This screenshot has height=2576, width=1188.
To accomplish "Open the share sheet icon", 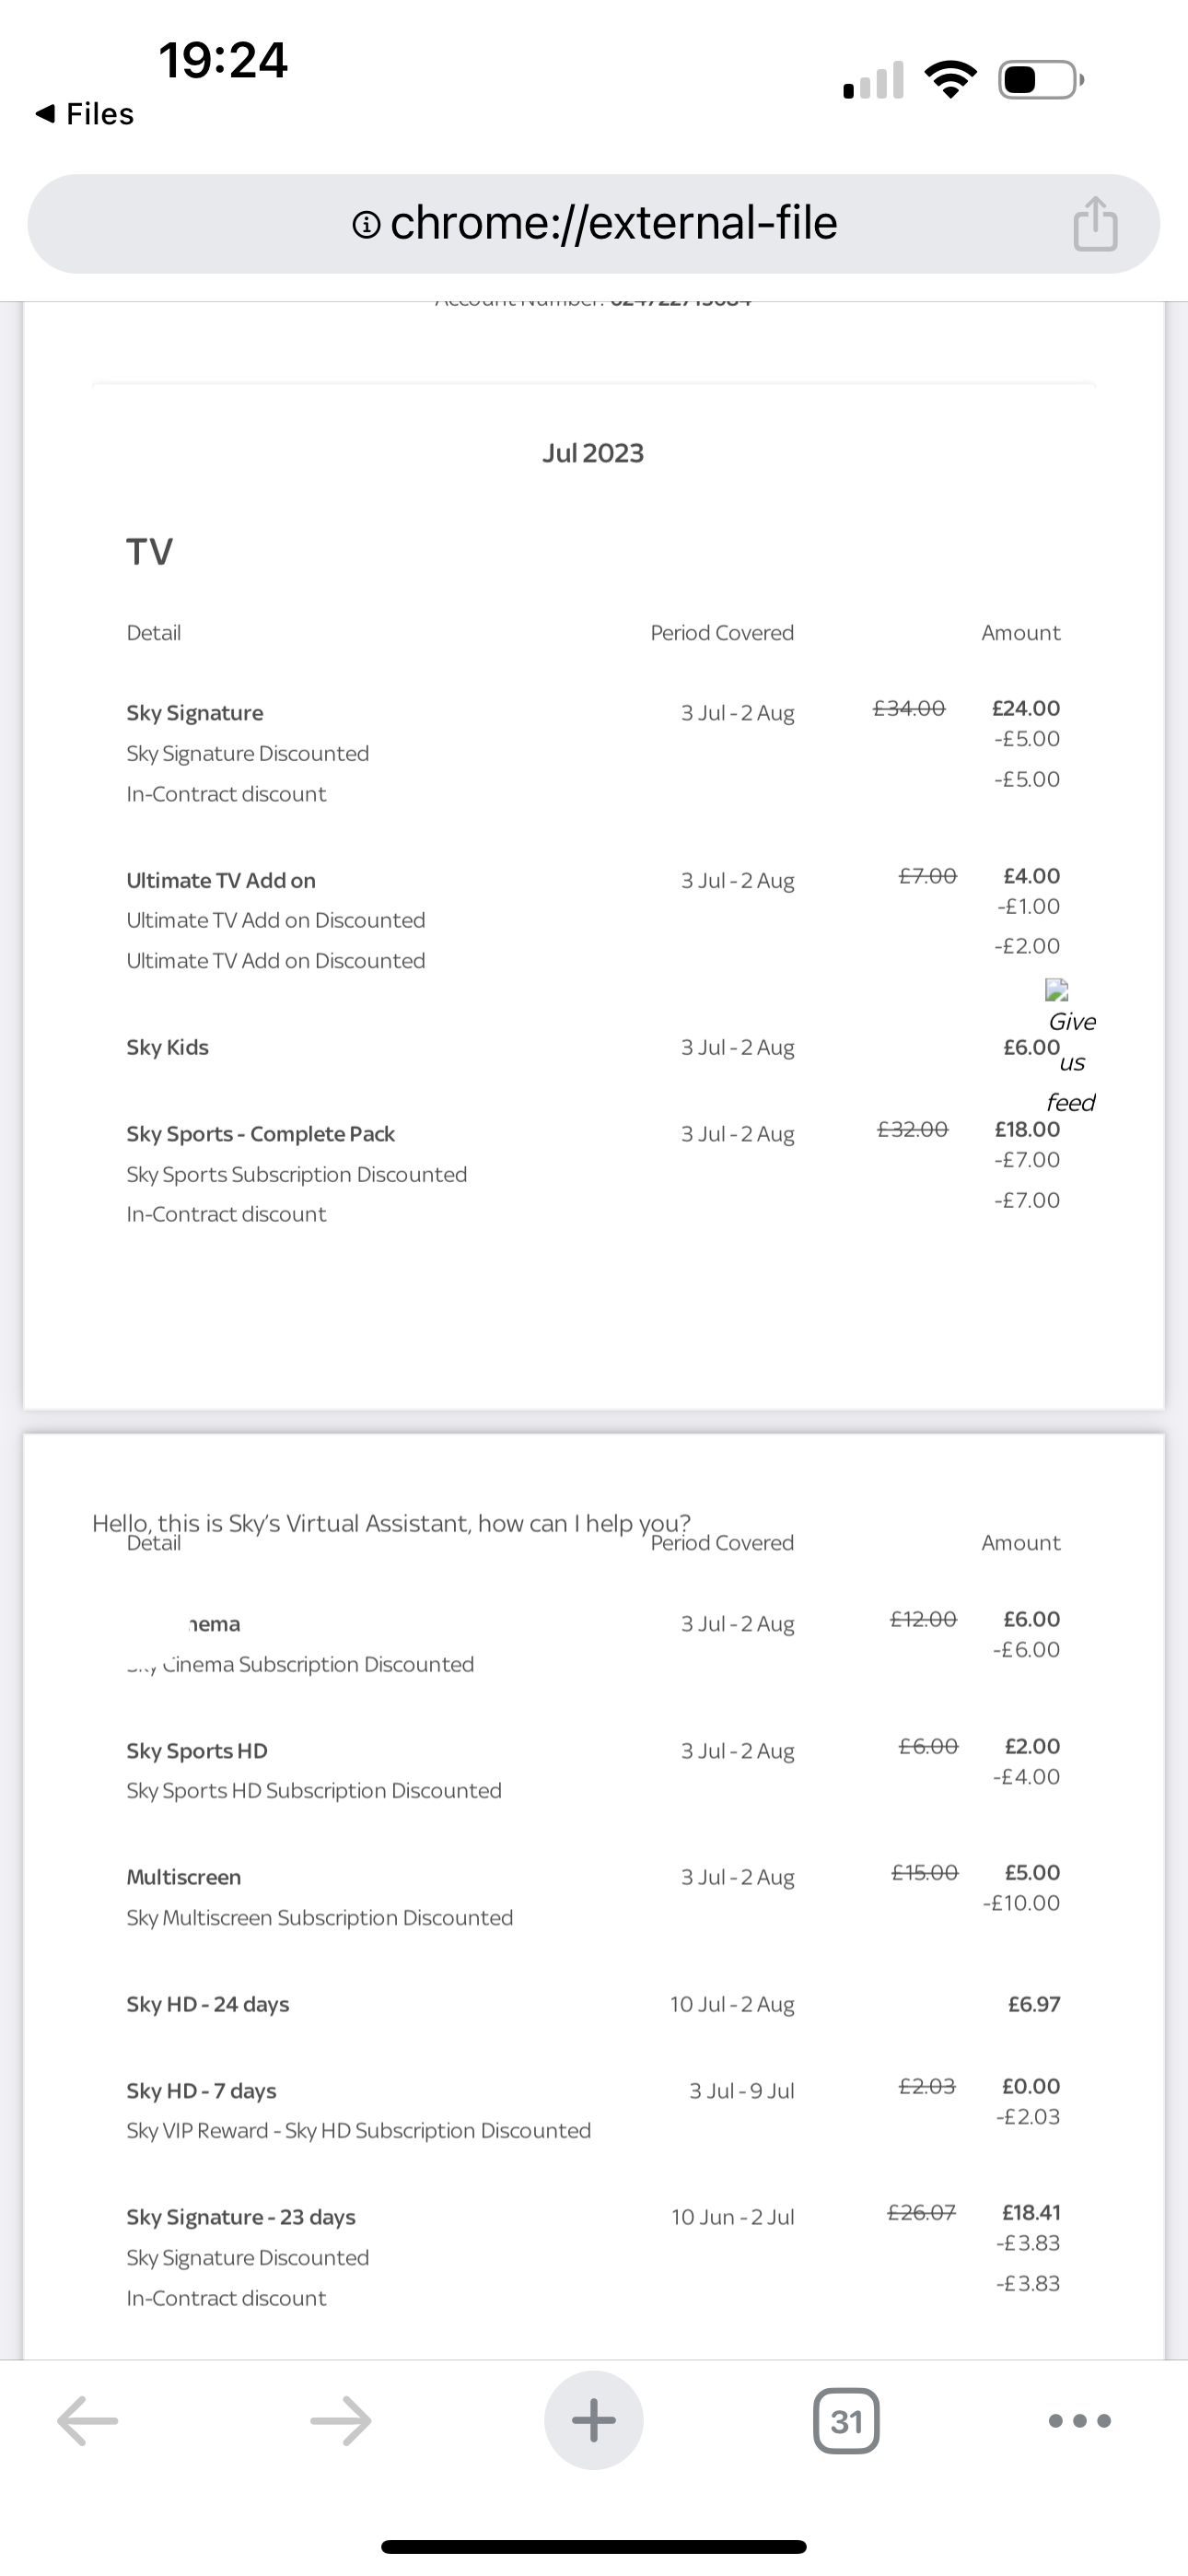I will [1096, 224].
